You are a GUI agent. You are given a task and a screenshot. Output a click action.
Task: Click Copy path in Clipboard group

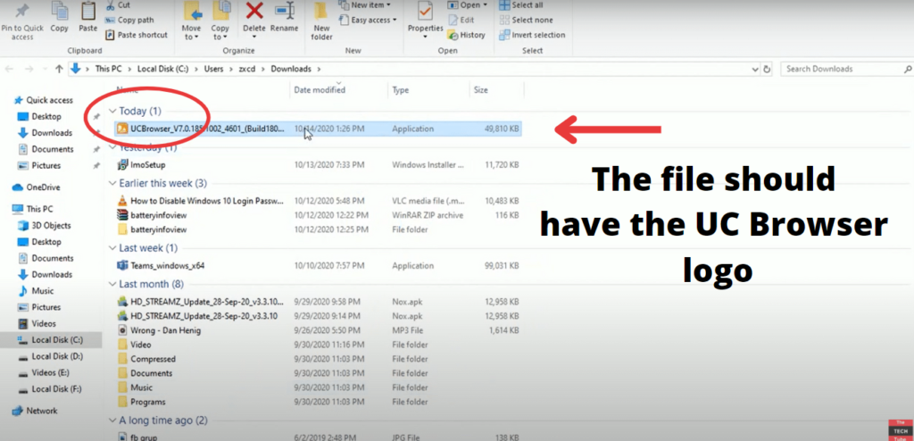point(129,20)
